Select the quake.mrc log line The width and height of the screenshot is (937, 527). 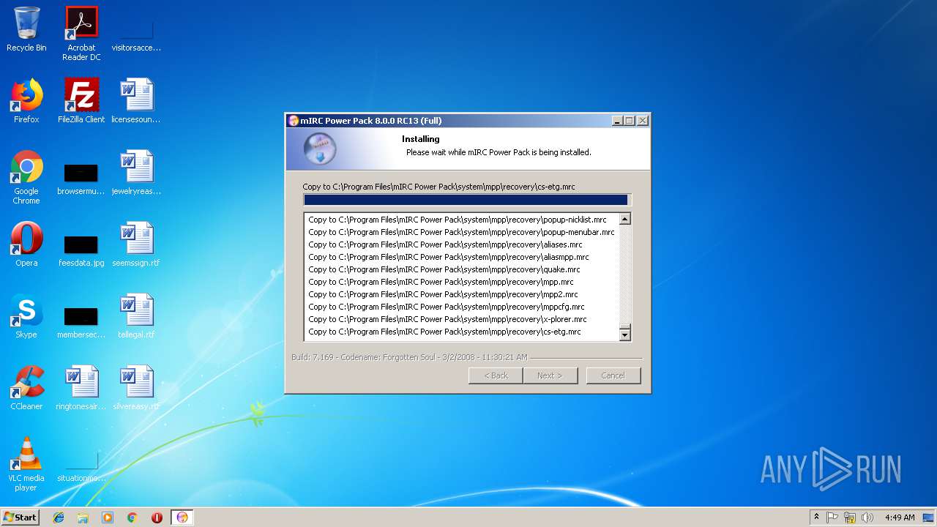(x=444, y=269)
